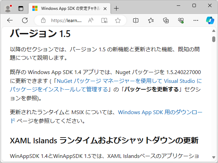The image size is (218, 163).
Task: Refresh the current page
Action: (x=25, y=20)
